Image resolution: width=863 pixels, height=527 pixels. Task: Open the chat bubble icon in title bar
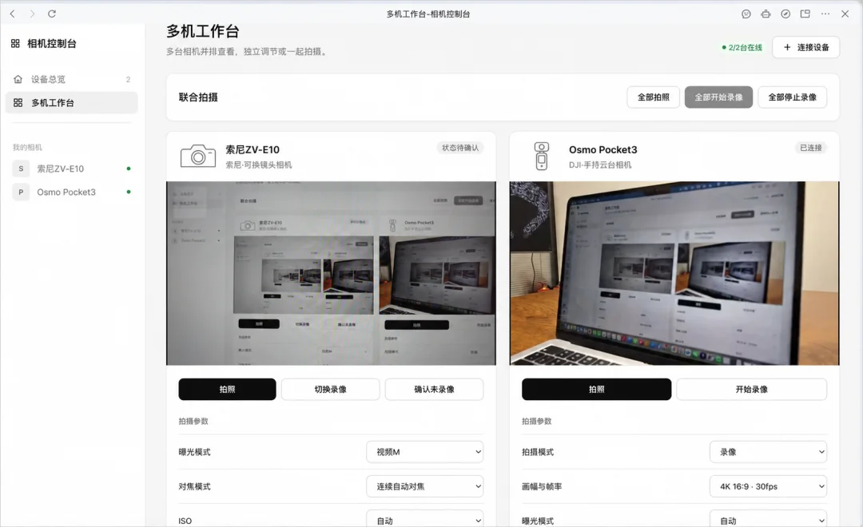click(746, 14)
